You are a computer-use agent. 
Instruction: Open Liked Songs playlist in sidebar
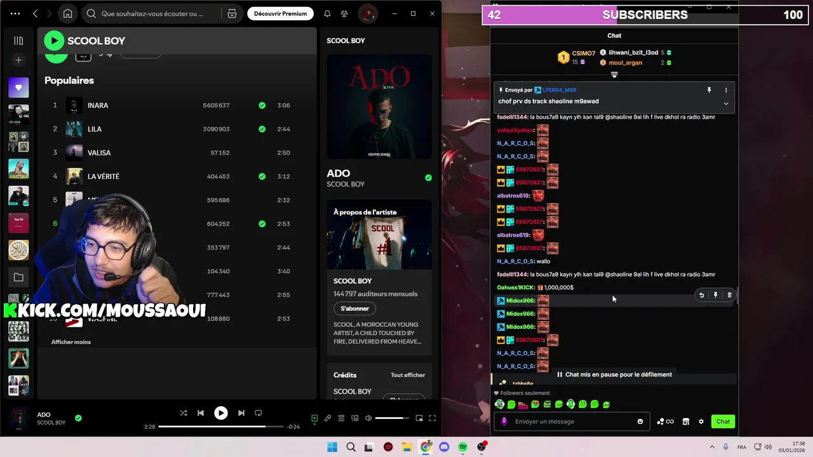18,88
